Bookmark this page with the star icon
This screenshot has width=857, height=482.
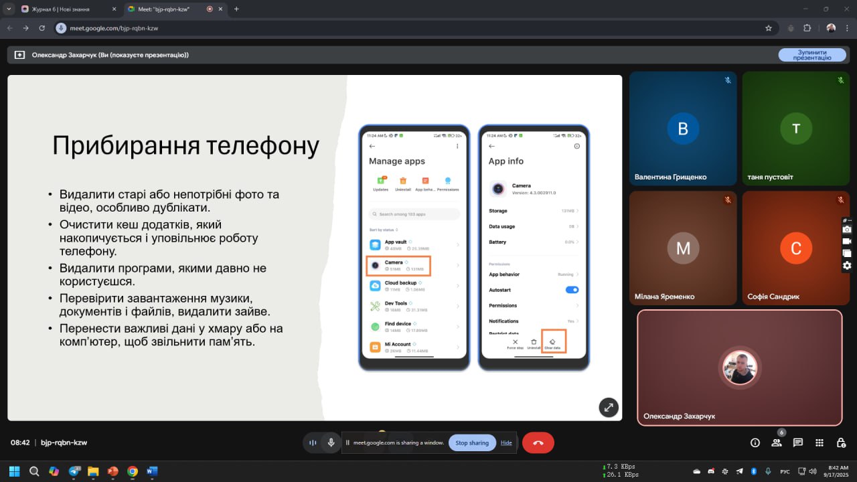tap(769, 28)
